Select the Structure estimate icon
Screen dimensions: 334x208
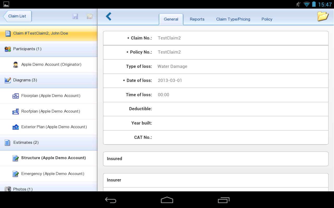(x=16, y=158)
